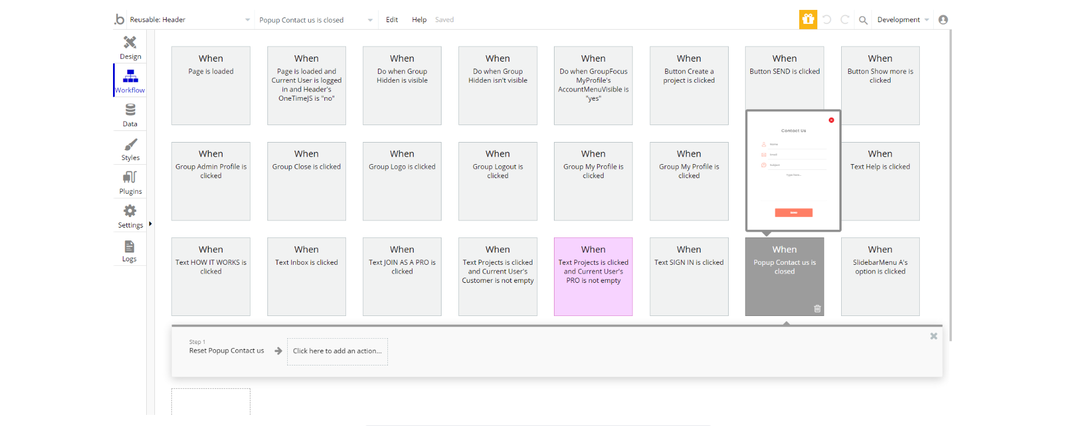1066x426 pixels.
Task: Select Text Help is clicked event
Action: coord(880,181)
